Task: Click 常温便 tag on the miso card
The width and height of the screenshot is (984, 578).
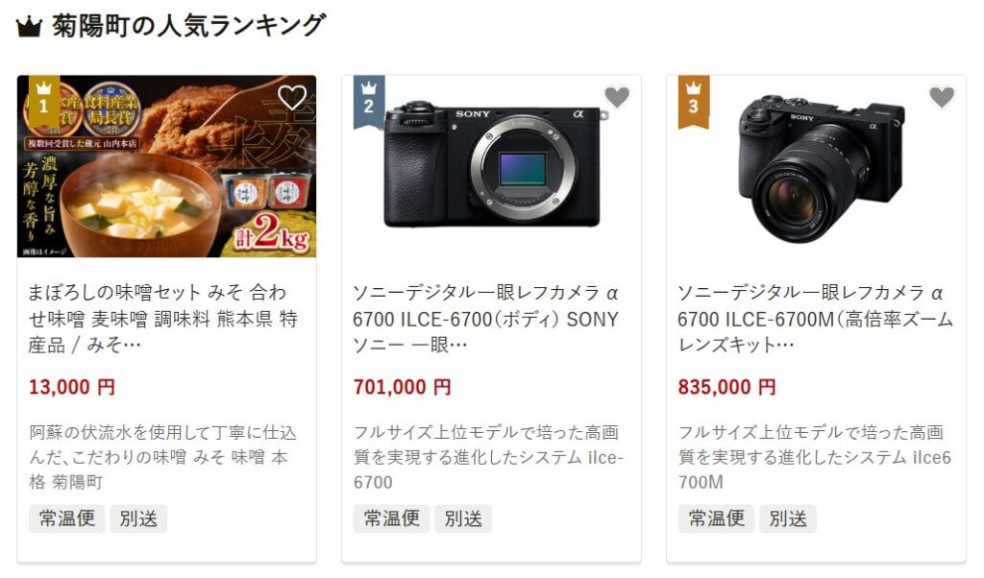Action: pos(66,518)
